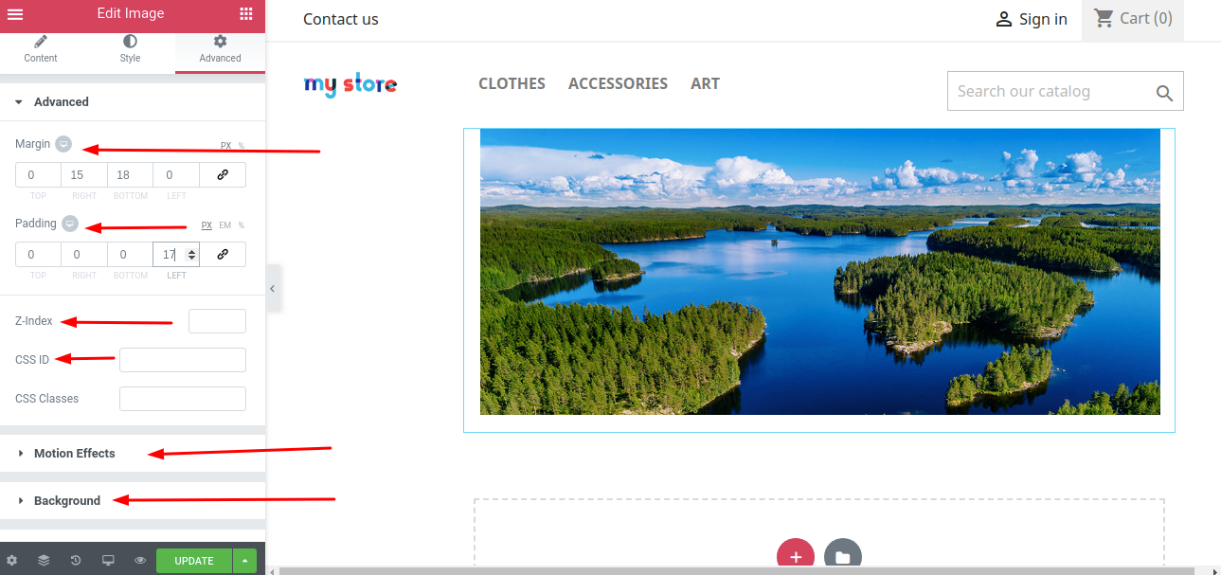
Task: Switch to the Style tab
Action: [x=130, y=49]
